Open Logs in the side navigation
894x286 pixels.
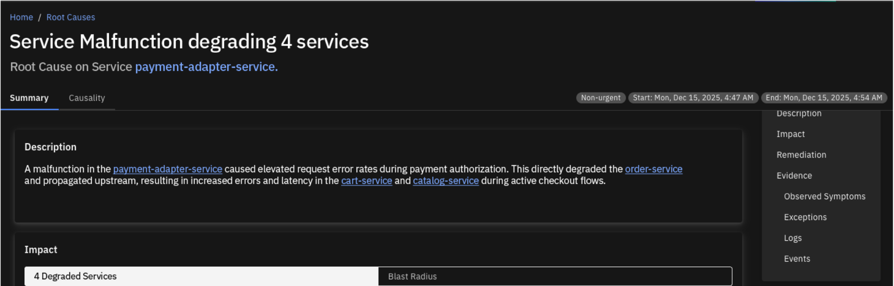[x=793, y=238]
